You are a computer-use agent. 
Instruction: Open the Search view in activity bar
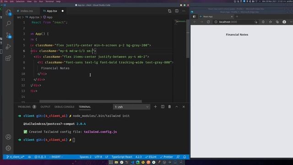tap(8, 23)
